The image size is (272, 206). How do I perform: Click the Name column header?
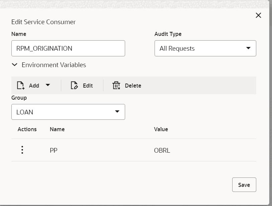(57, 129)
